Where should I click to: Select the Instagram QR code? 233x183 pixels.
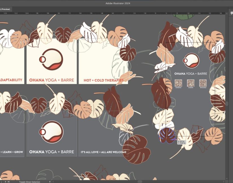coord(203,83)
